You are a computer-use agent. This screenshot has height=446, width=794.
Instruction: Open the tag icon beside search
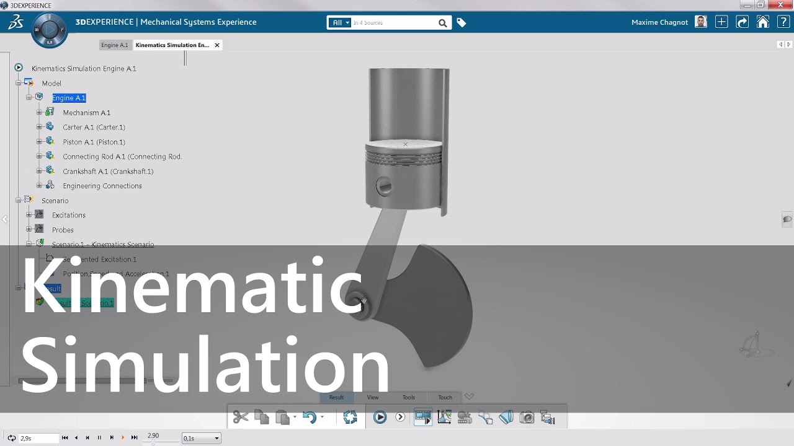coord(462,23)
